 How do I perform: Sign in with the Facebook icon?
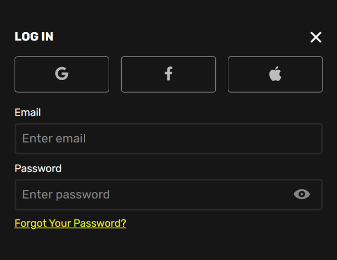tap(168, 74)
